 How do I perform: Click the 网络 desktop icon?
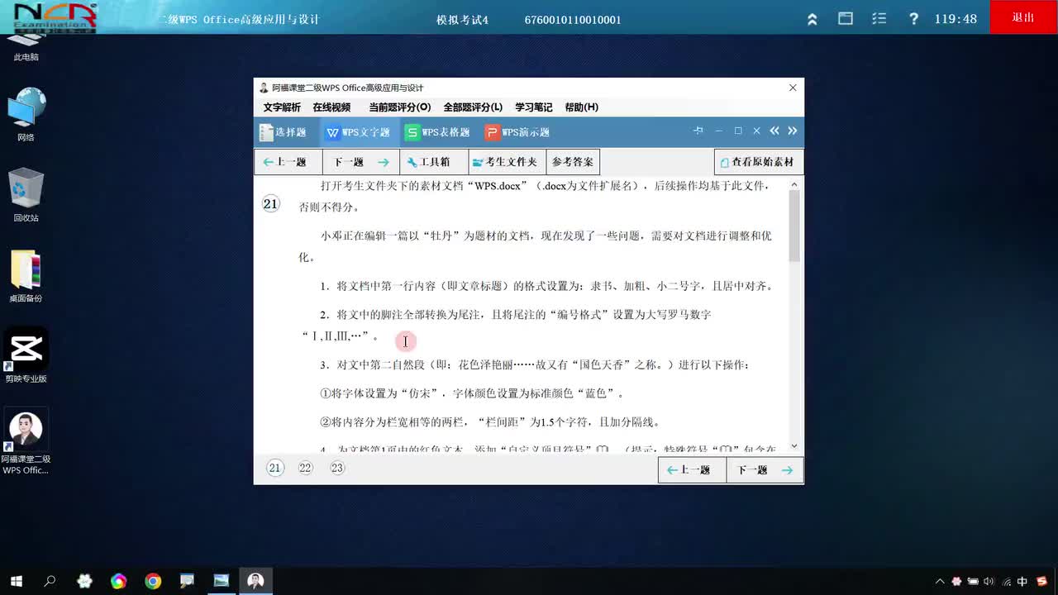(26, 115)
